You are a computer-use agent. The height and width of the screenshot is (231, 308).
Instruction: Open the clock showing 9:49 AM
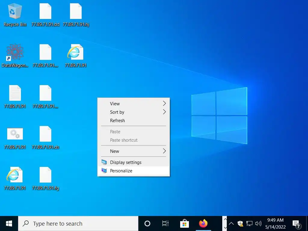tap(276, 223)
